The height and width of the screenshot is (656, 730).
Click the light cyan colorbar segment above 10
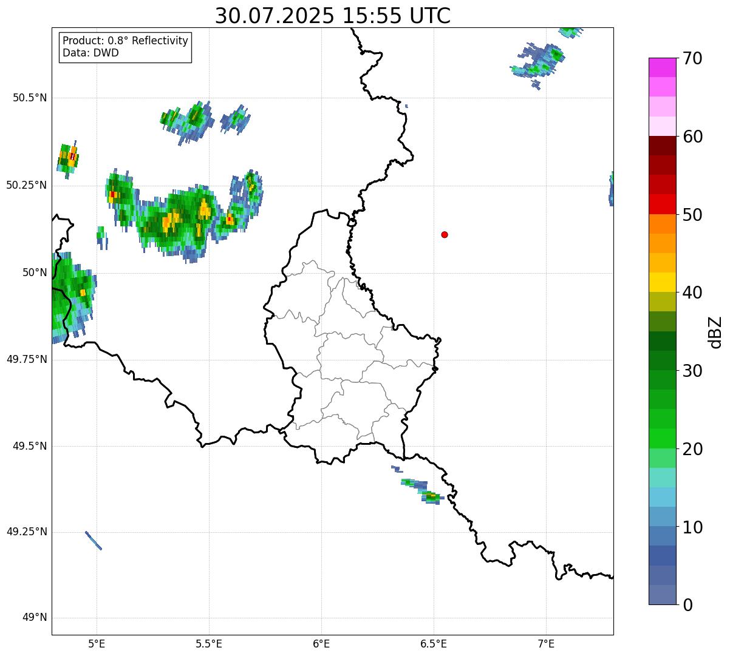point(662,497)
